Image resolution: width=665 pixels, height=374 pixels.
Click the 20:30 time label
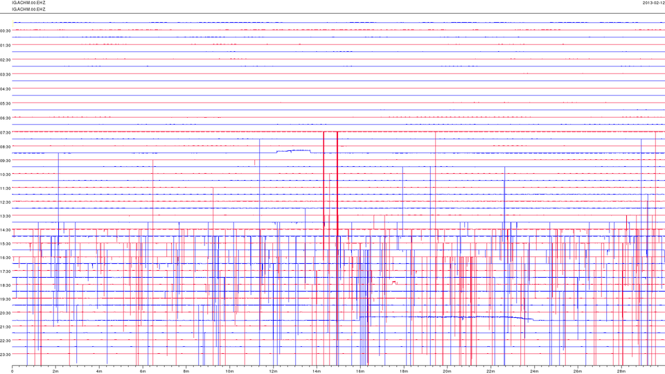6,313
